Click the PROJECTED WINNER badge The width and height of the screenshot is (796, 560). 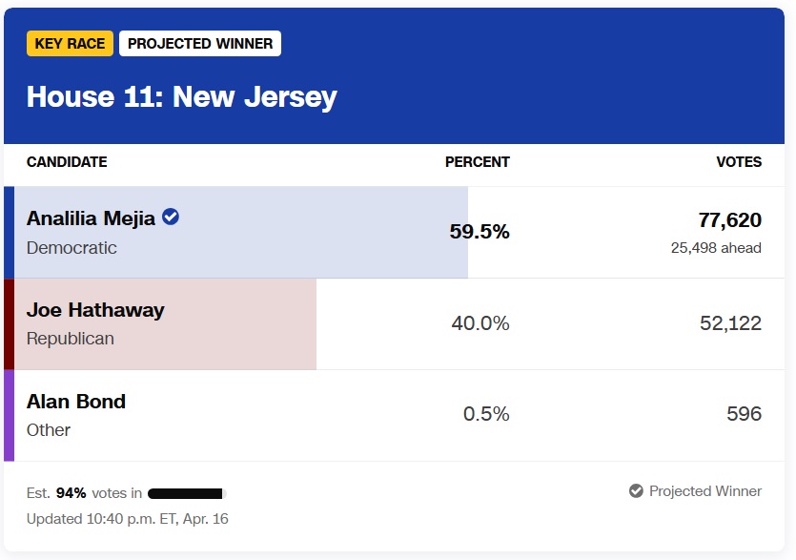click(200, 44)
